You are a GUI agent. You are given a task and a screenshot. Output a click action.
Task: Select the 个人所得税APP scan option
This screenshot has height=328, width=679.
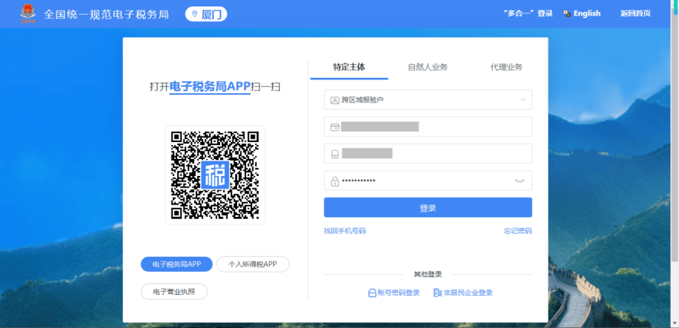(x=253, y=265)
